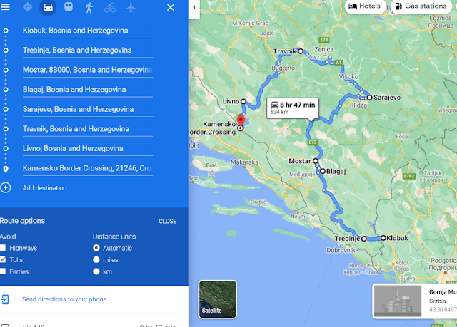The image size is (457, 327).
Task: Click the Kamensko pin icon in list
Action: [6, 169]
